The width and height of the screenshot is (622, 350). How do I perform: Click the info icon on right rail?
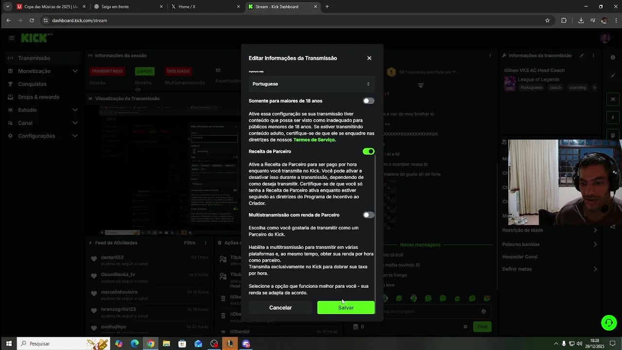coord(613,57)
